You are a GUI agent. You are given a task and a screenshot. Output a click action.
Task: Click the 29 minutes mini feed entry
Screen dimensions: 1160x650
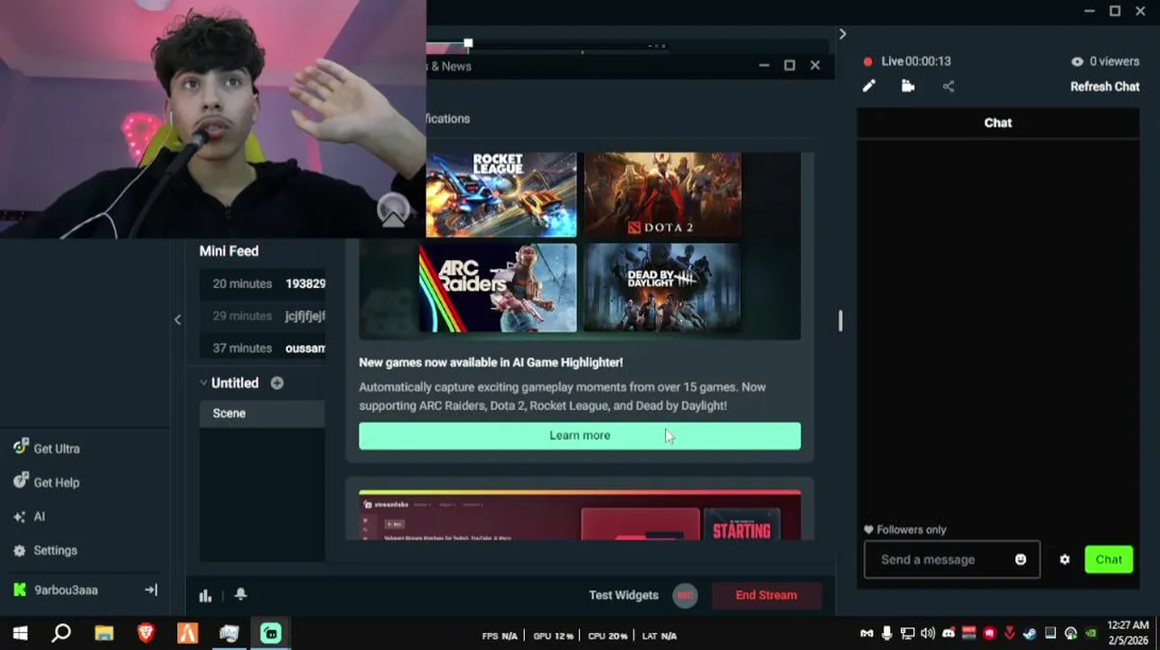262,316
